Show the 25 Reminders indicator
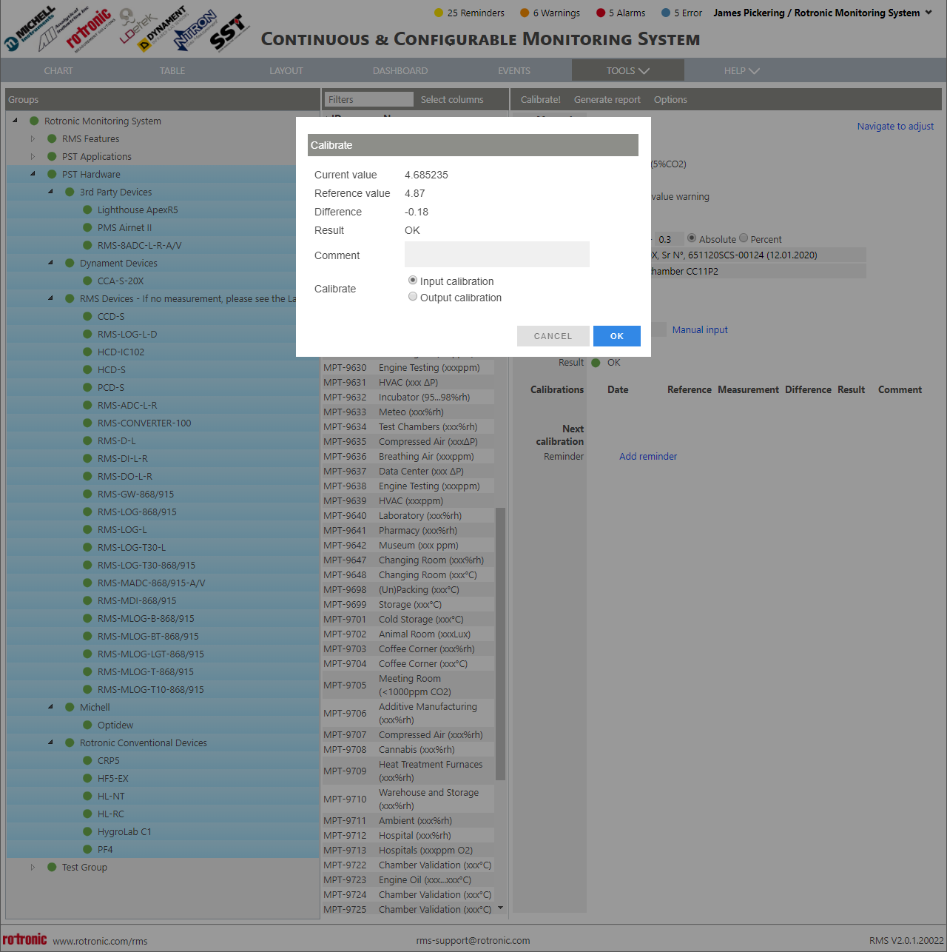Image resolution: width=947 pixels, height=952 pixels. click(469, 13)
